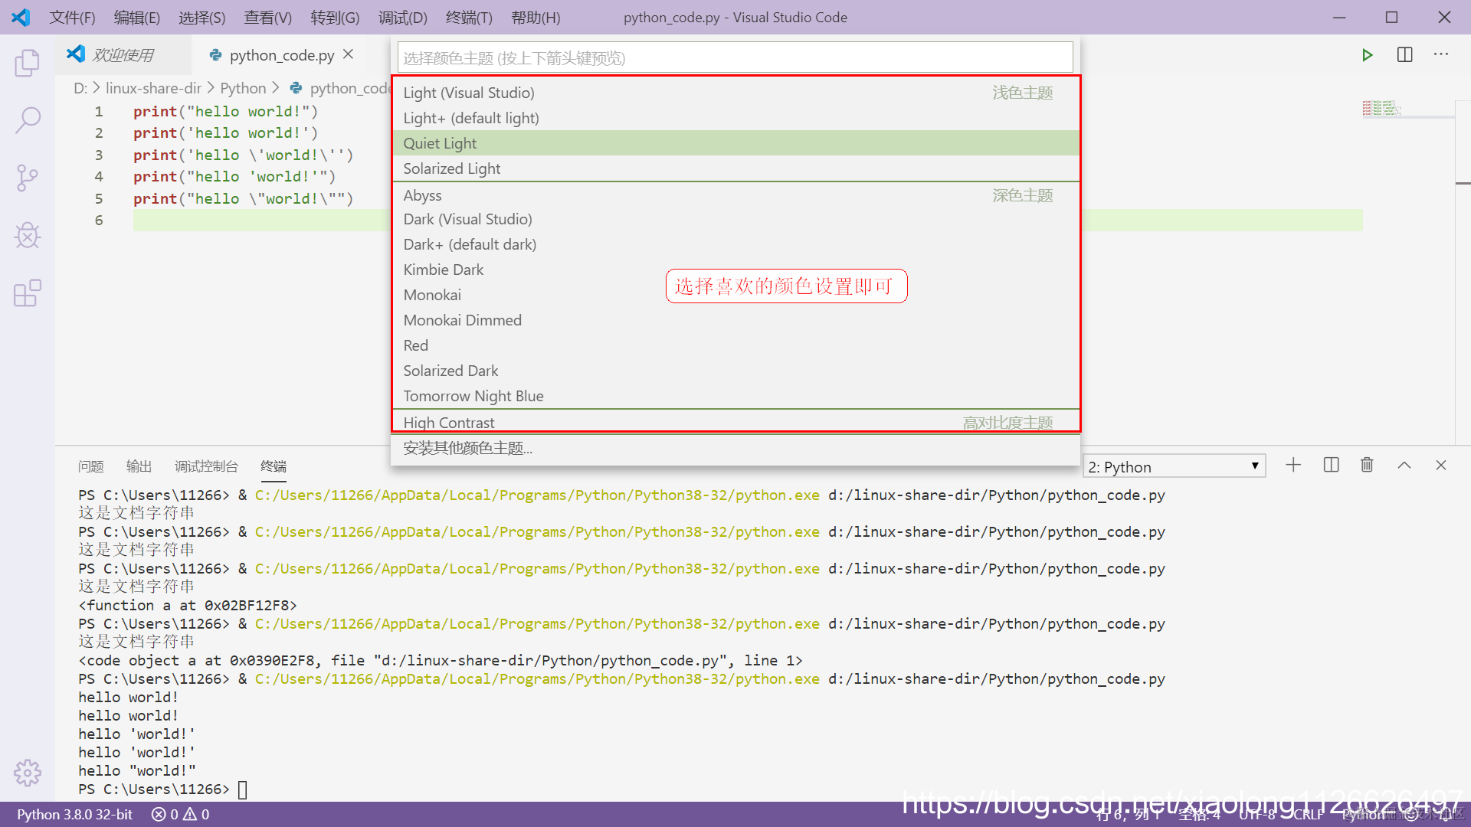
Task: Open the Search view in activity bar
Action: (28, 120)
